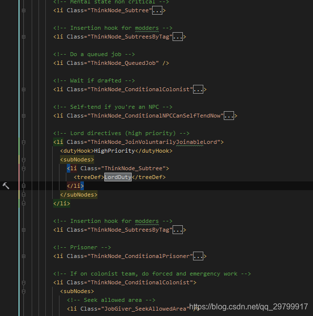
Task: Click the highlighted opening <subNodes> tag under dutyHook
Action: point(77,159)
